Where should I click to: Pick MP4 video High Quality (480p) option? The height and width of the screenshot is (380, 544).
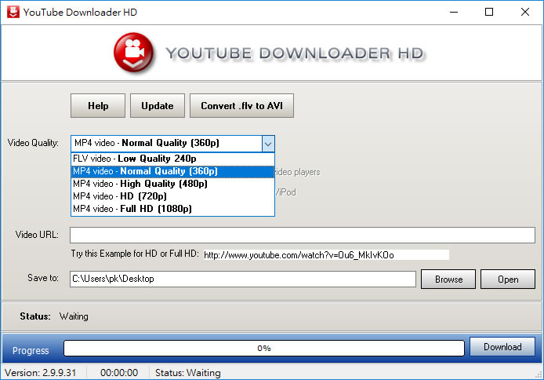tap(172, 184)
